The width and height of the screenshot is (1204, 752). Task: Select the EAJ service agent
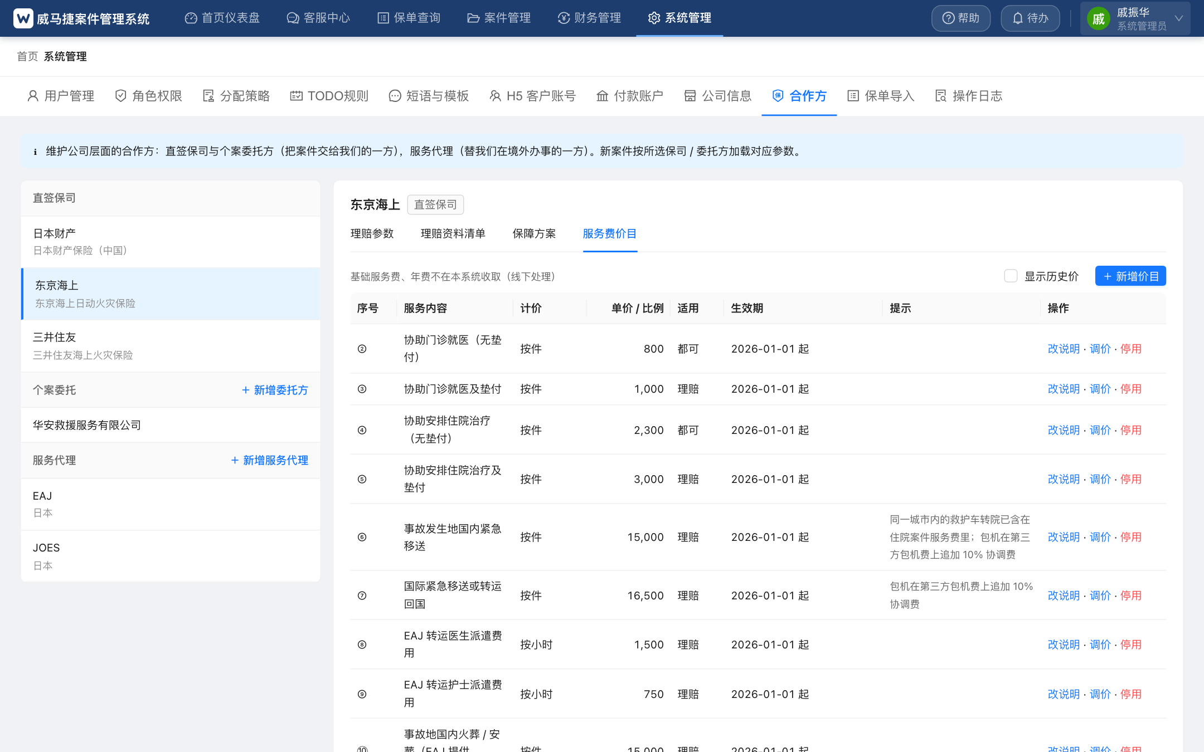click(171, 504)
